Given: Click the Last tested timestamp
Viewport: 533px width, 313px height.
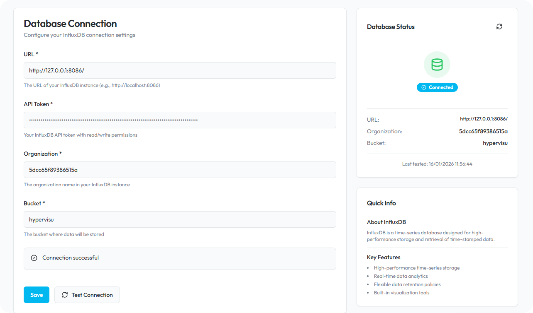Looking at the screenshot, I should click(437, 164).
